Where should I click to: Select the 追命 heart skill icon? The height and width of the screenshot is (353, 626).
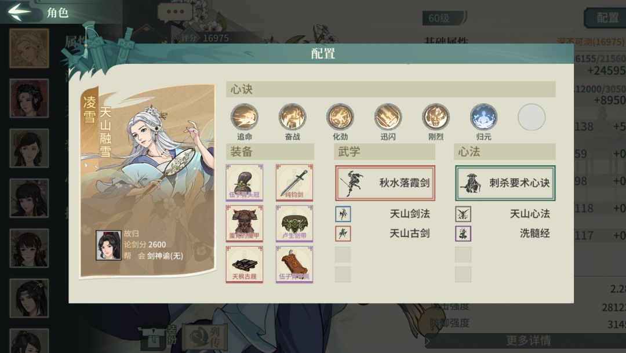245,117
